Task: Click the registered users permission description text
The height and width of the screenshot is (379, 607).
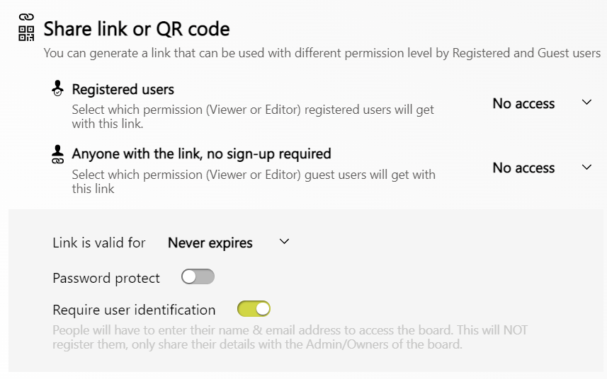Action: pos(253,117)
